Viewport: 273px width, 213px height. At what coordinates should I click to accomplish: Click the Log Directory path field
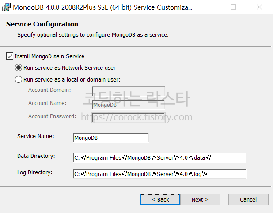point(159,174)
